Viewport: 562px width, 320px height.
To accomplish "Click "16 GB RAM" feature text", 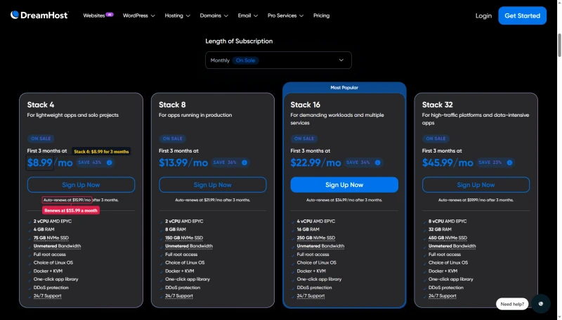I will [308, 229].
